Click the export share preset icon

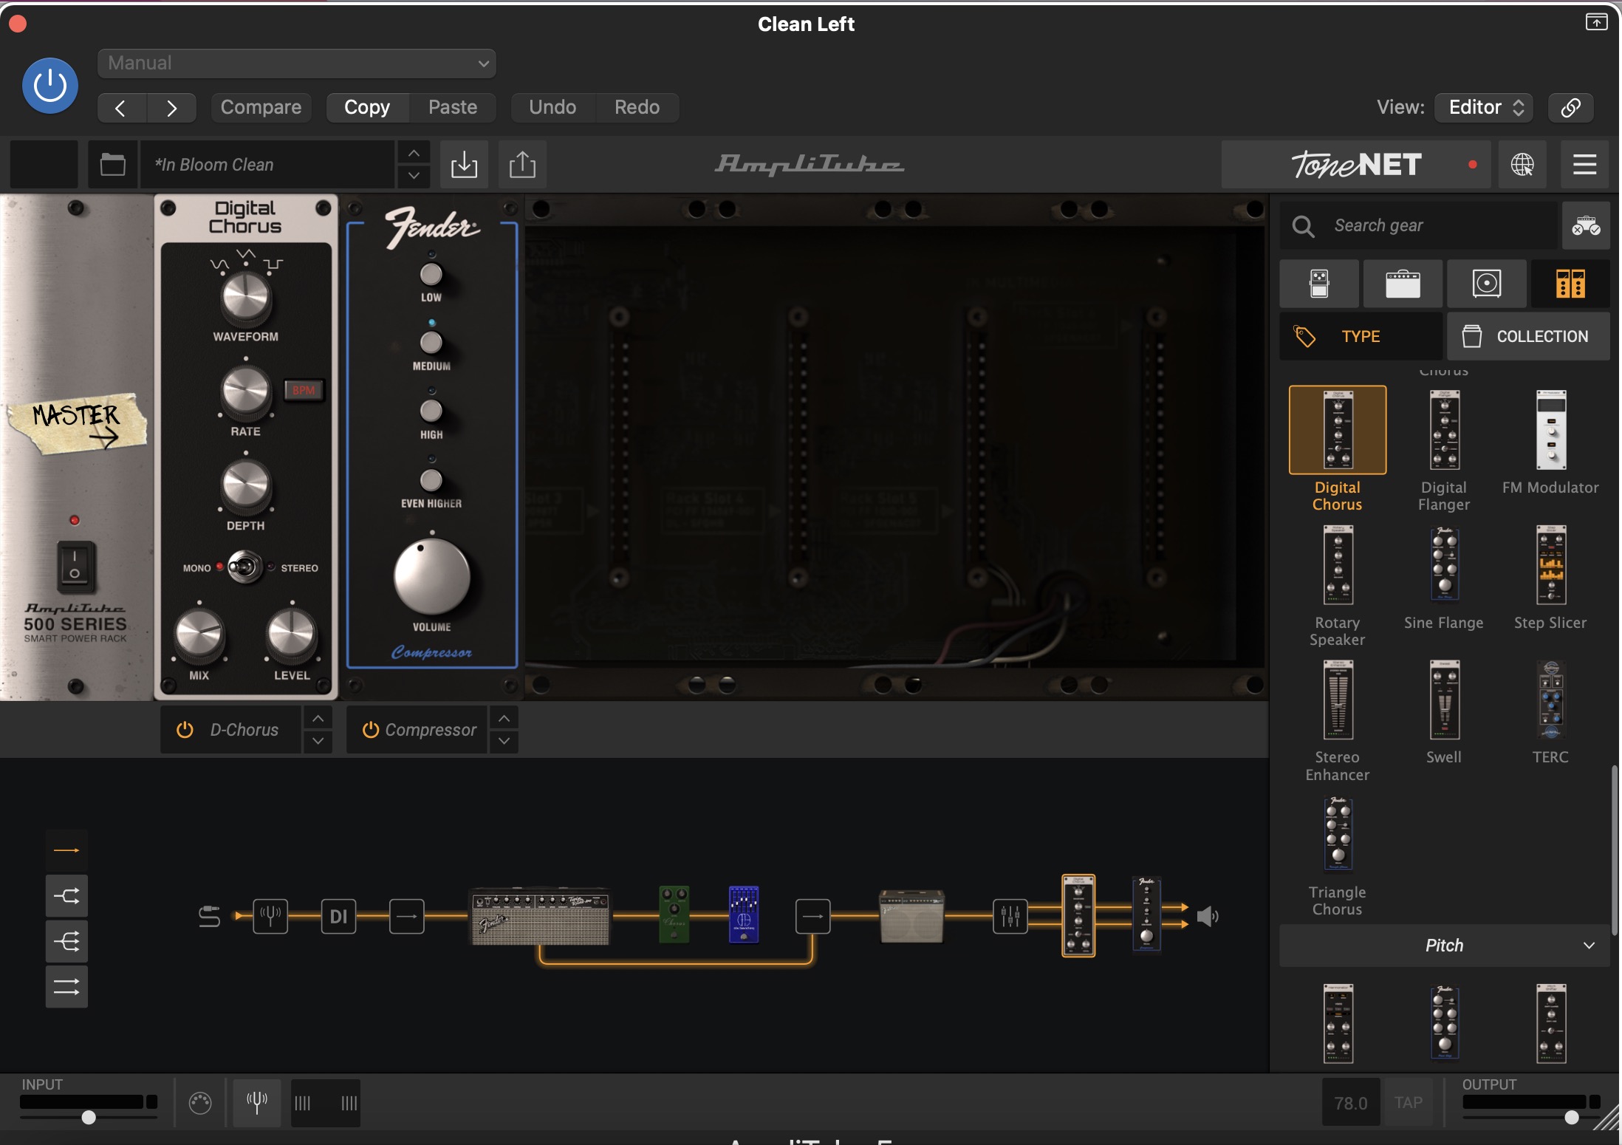click(522, 164)
